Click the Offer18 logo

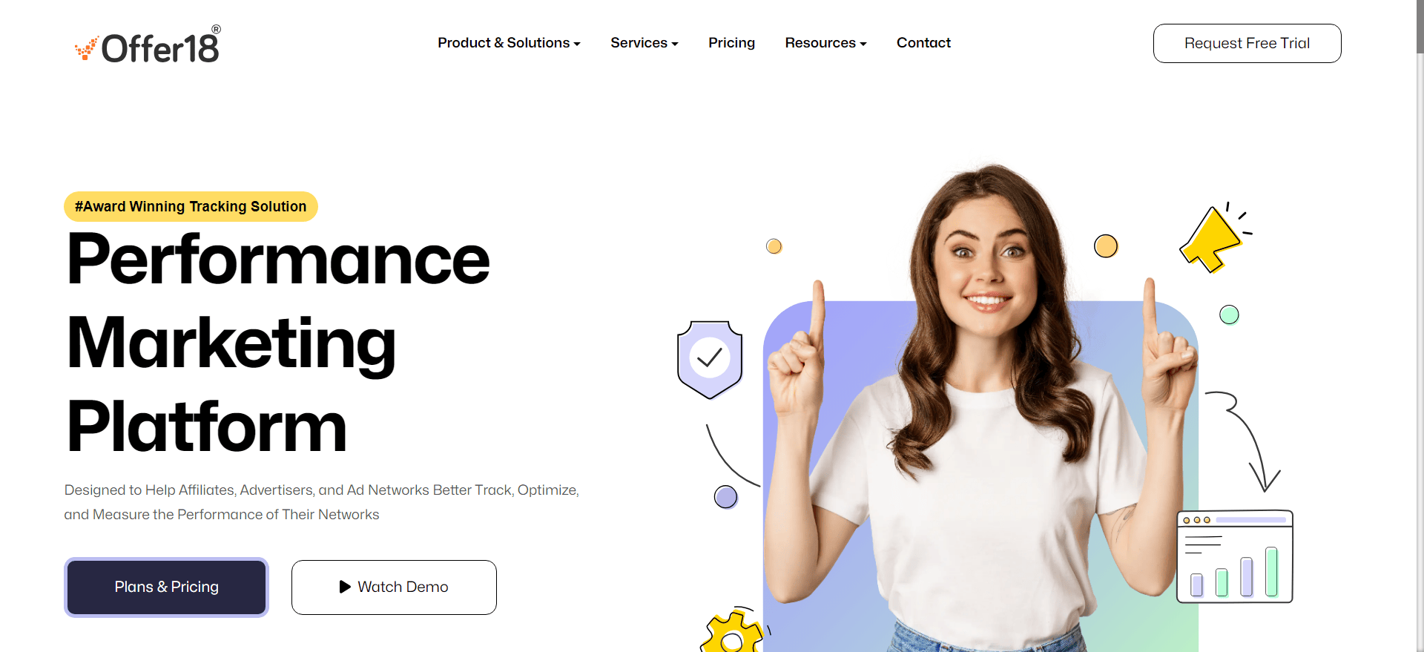[148, 45]
